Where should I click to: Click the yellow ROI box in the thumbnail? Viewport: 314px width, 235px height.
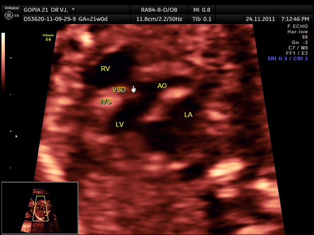pyautogui.click(x=41, y=208)
